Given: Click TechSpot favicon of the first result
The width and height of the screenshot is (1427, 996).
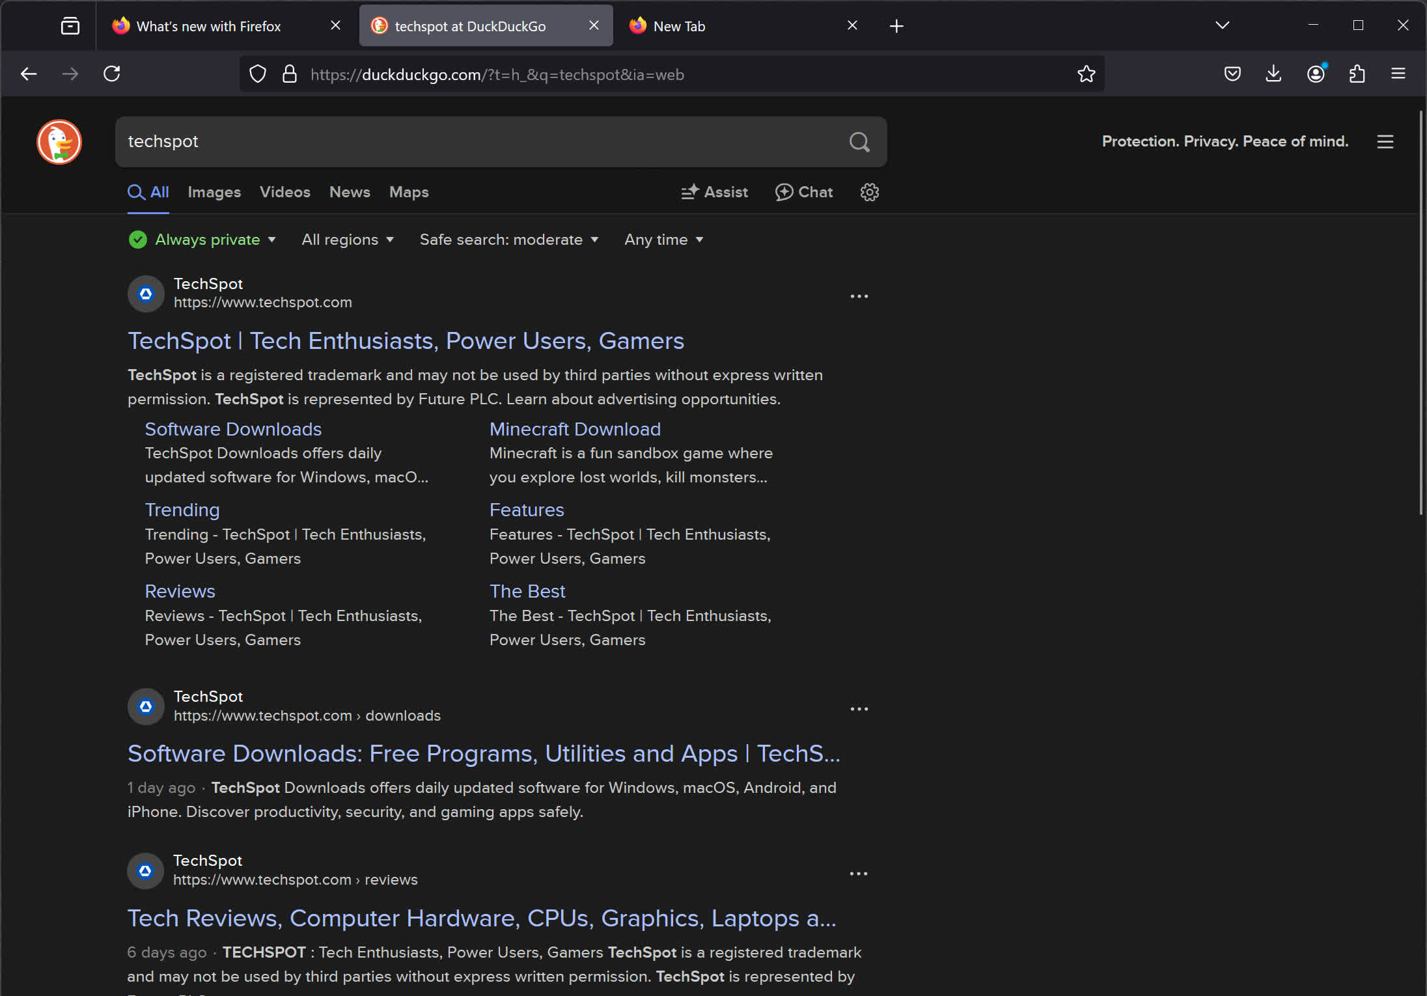Looking at the screenshot, I should pos(146,294).
